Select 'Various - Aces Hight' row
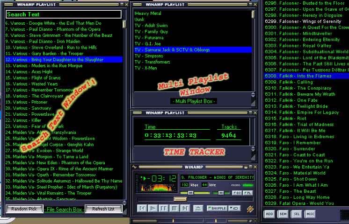The width and height of the screenshot is (349, 224). [64, 72]
